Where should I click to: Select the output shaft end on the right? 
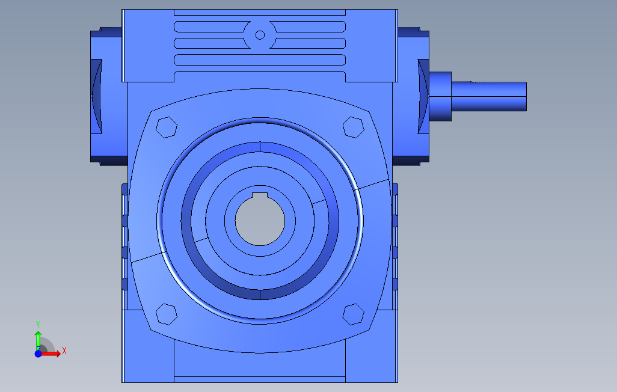489,96
